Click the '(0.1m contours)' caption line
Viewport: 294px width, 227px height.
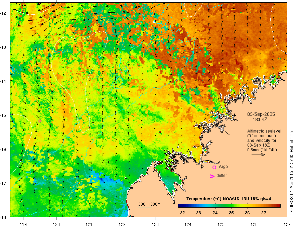coord(262,136)
